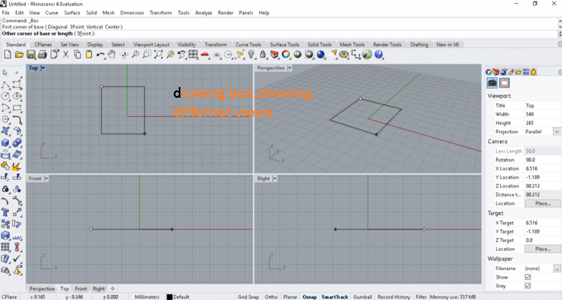The height and width of the screenshot is (300, 562).
Task: Click the Text T tool in the sidebar
Action: click(x=5, y=212)
